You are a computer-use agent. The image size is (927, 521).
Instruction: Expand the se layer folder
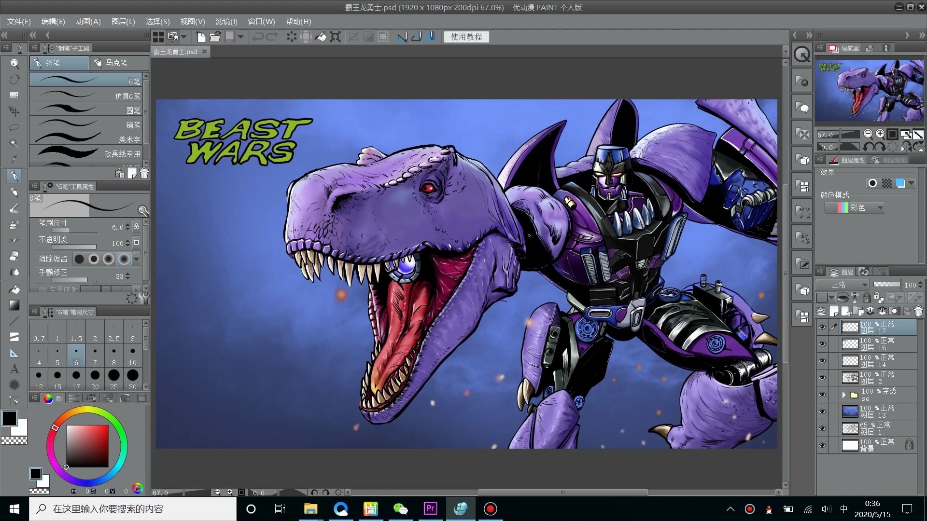coord(844,395)
